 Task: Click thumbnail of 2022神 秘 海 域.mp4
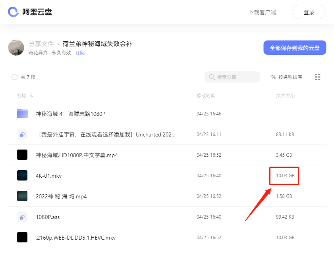[22, 196]
